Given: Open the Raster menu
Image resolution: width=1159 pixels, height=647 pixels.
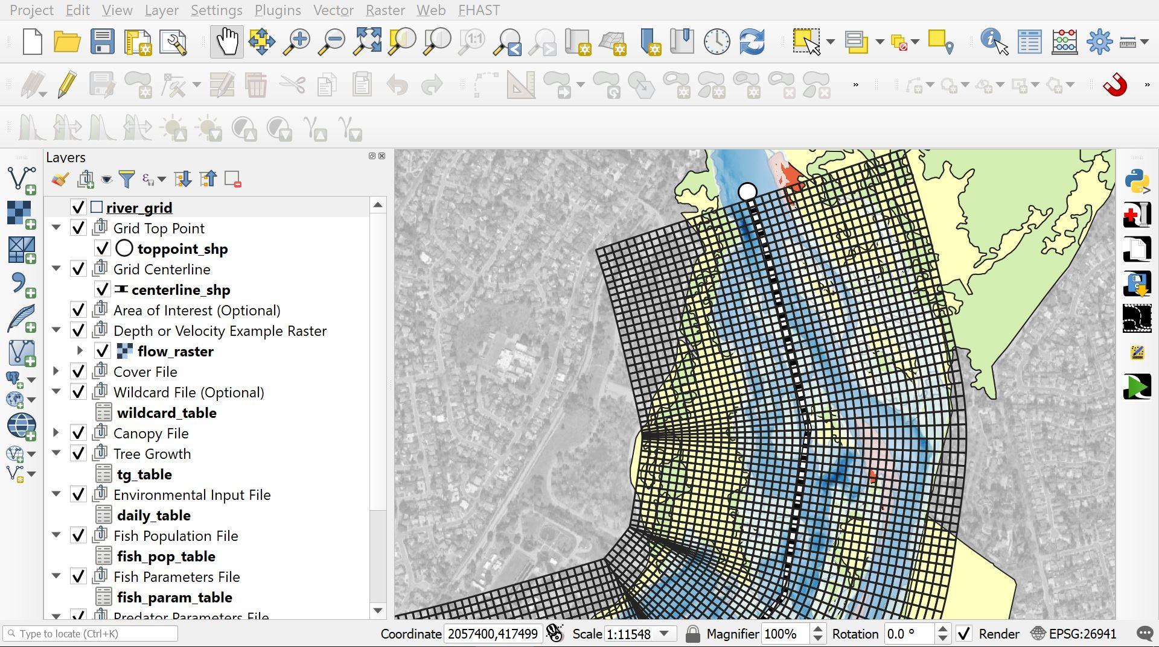Looking at the screenshot, I should pyautogui.click(x=385, y=10).
